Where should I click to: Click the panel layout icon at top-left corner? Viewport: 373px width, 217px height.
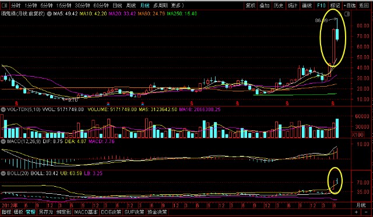point(5,5)
